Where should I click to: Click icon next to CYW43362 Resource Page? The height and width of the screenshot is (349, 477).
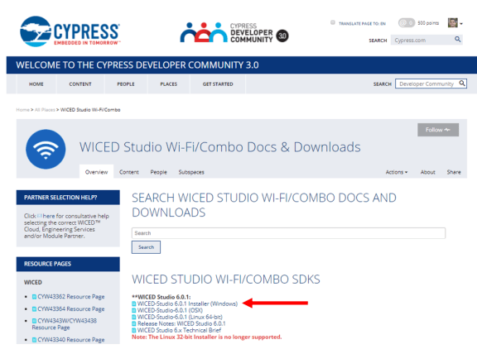pyautogui.click(x=35, y=297)
